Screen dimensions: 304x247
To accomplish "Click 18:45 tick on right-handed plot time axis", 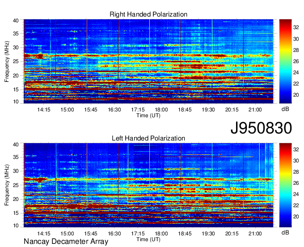I will 185,110.
